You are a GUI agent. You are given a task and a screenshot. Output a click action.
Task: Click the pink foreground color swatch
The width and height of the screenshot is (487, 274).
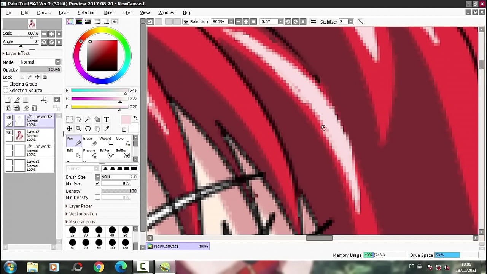point(126,119)
